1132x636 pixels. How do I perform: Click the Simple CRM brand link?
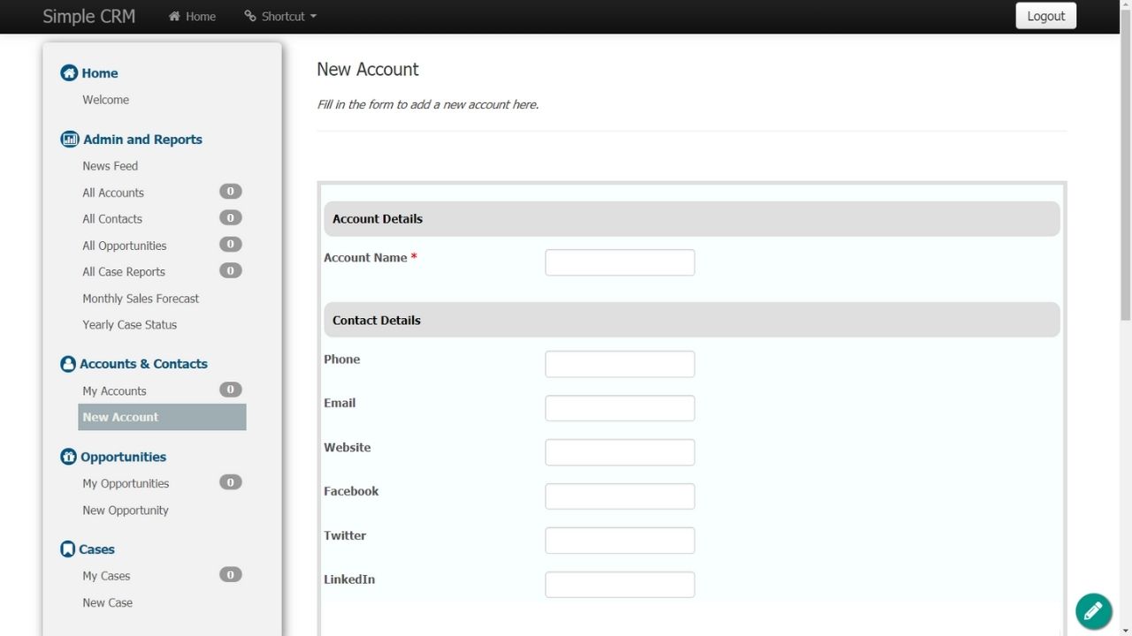88,16
